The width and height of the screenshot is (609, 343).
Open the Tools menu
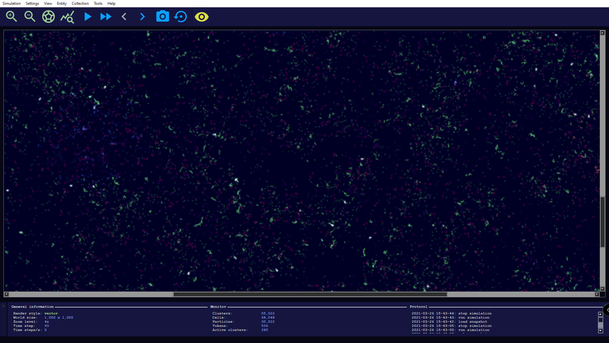(x=98, y=3)
